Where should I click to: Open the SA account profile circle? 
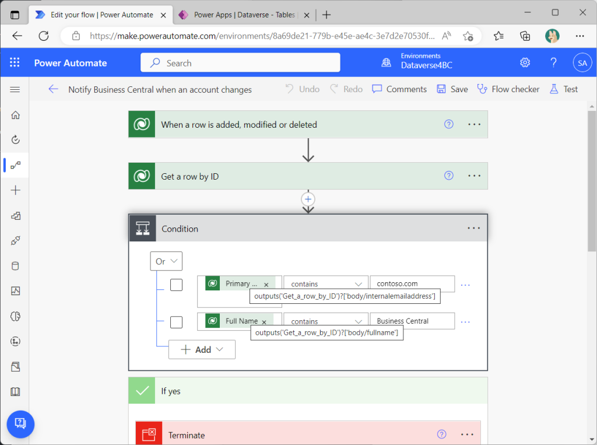coord(582,63)
